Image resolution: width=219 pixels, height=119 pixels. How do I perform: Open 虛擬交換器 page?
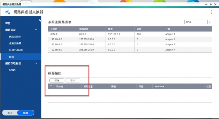click(x=15, y=43)
